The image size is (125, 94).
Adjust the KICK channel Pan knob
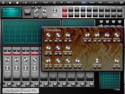(7, 60)
